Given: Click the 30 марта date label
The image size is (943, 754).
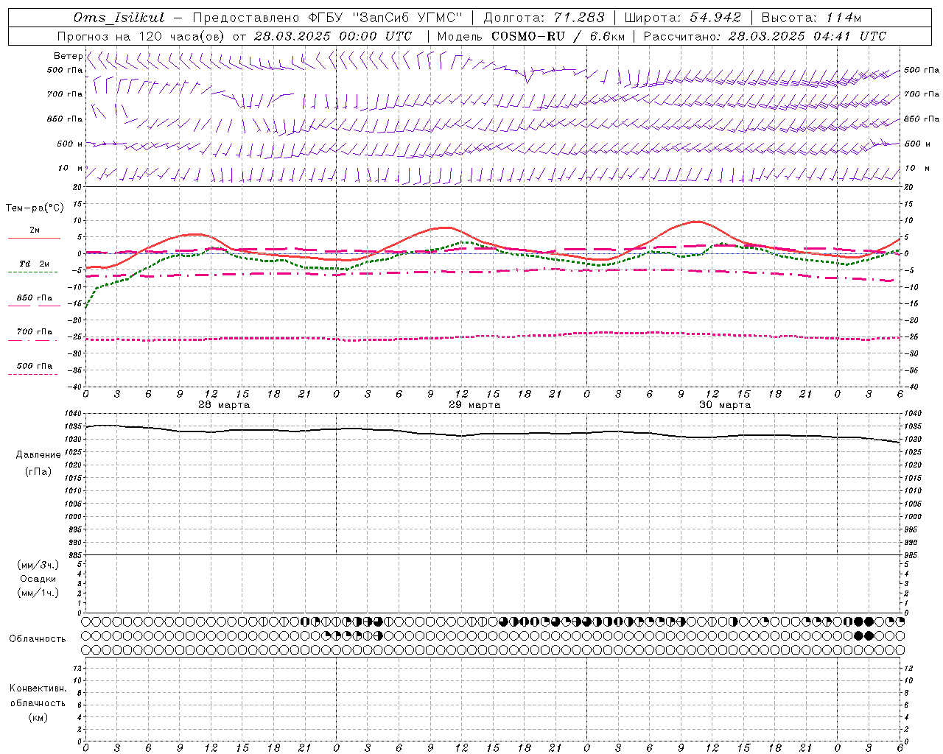Looking at the screenshot, I should pyautogui.click(x=725, y=405).
